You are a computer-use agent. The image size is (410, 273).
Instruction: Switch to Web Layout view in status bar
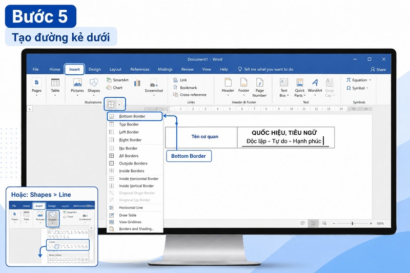(324, 223)
